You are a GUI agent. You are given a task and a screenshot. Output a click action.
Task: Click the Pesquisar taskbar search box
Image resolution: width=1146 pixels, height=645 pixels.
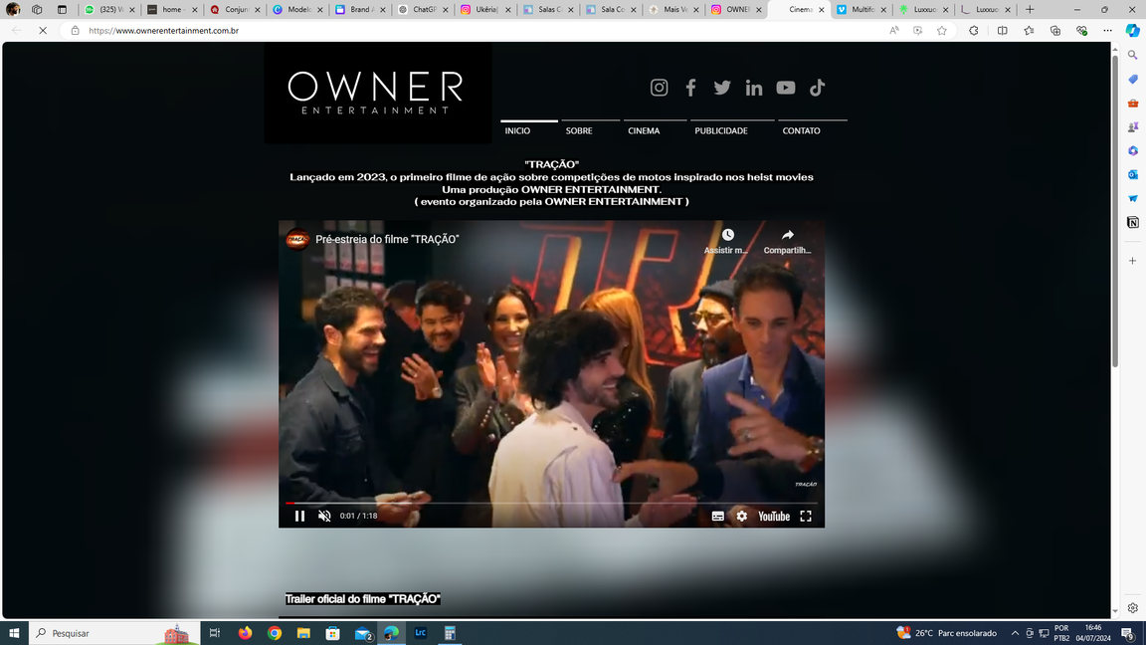pos(113,633)
